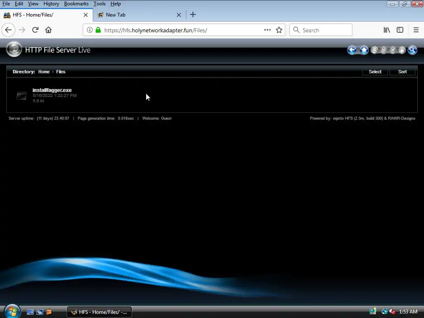This screenshot has width=424, height=318.
Task: Go back using the HFS blue arrow icon
Action: coord(352,50)
